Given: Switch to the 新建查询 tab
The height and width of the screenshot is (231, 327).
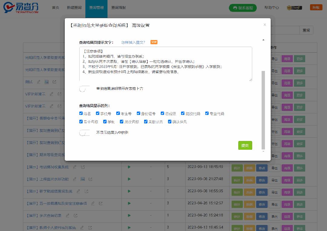Looking at the screenshot, I should 74,8.
